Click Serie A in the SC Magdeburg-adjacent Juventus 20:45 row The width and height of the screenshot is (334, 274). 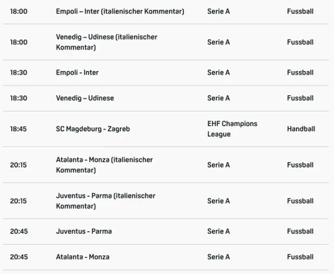pos(218,231)
